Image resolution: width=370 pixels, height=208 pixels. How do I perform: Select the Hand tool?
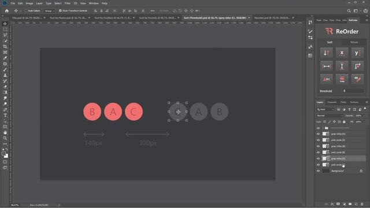click(5, 132)
